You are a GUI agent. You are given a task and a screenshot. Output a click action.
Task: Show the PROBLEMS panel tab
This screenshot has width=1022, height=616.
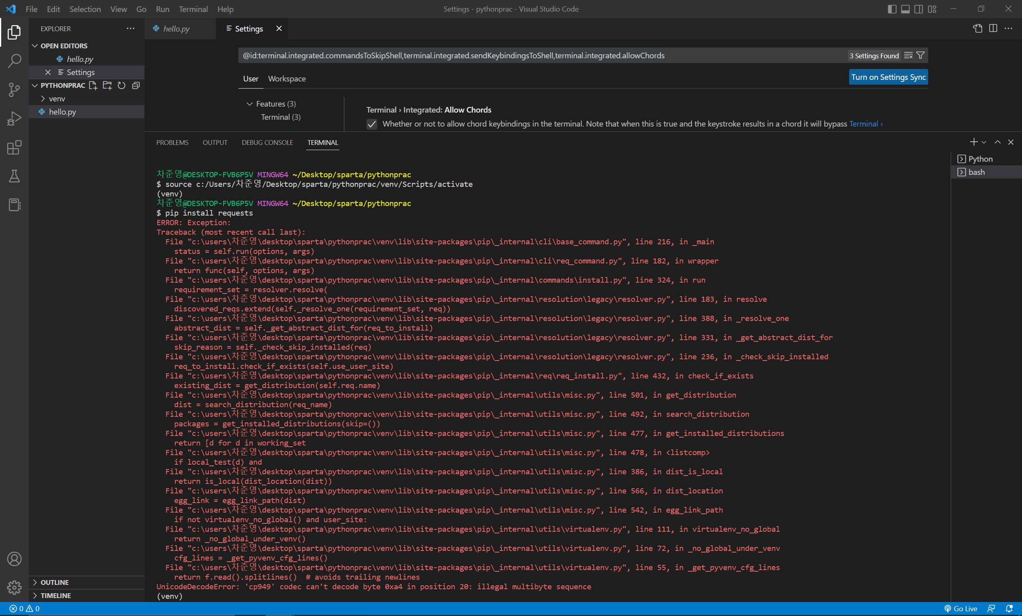tap(172, 142)
